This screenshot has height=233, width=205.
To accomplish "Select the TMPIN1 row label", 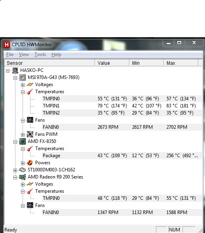I will [x=51, y=106].
